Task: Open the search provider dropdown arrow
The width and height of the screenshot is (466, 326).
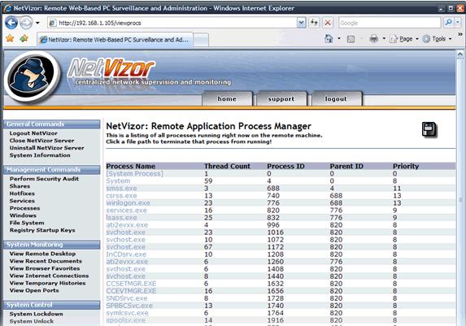Action: (x=458, y=23)
